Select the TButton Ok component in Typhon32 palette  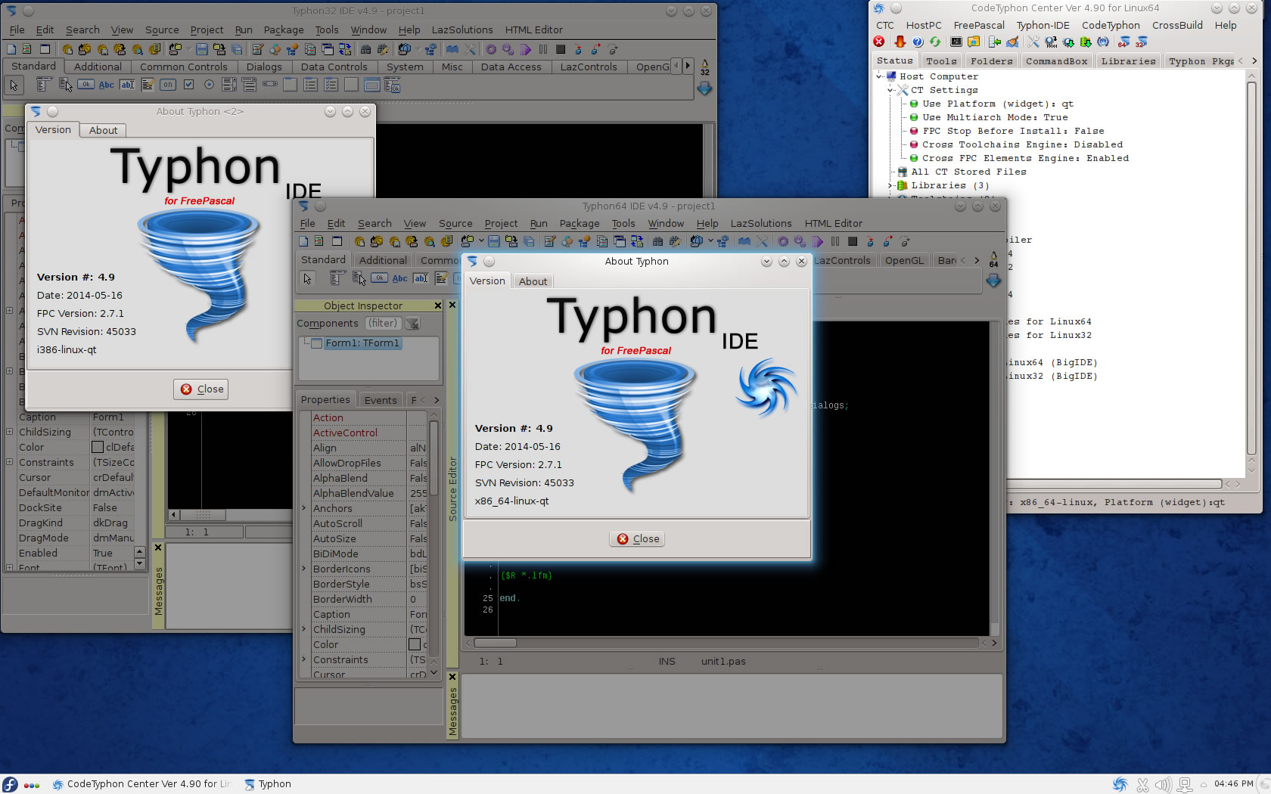[86, 85]
